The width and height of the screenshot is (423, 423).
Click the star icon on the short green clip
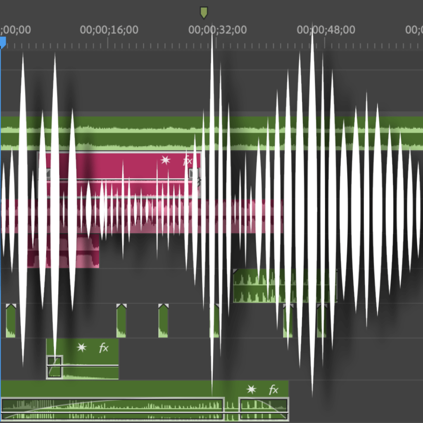[82, 348]
